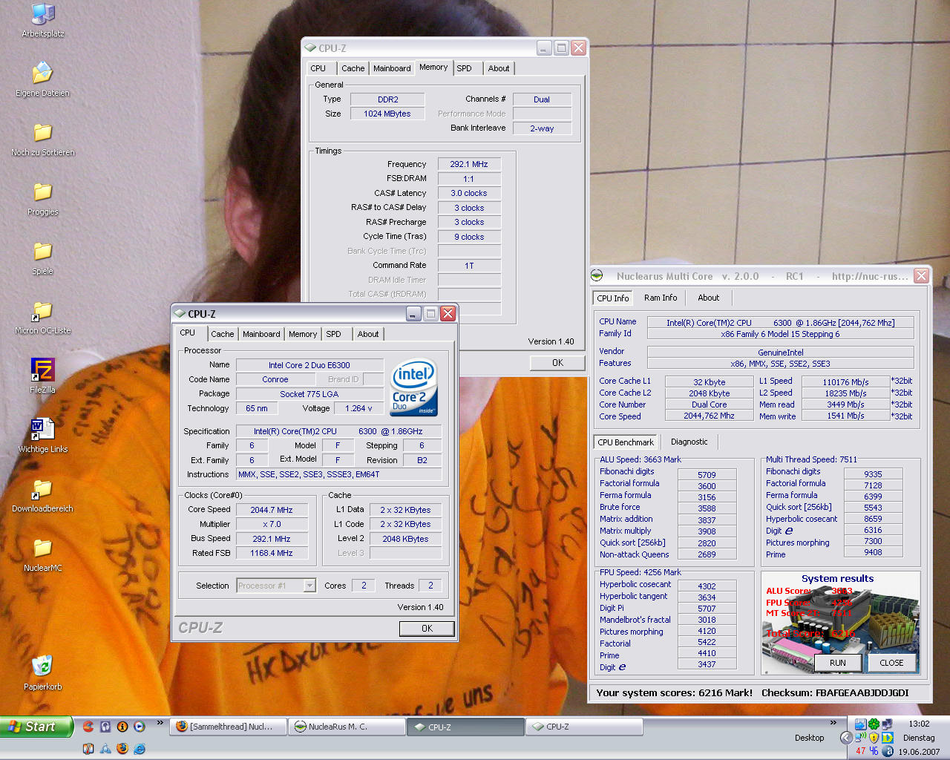
Task: Open the Arbeitsplatz desktop icon
Action: click(x=43, y=20)
